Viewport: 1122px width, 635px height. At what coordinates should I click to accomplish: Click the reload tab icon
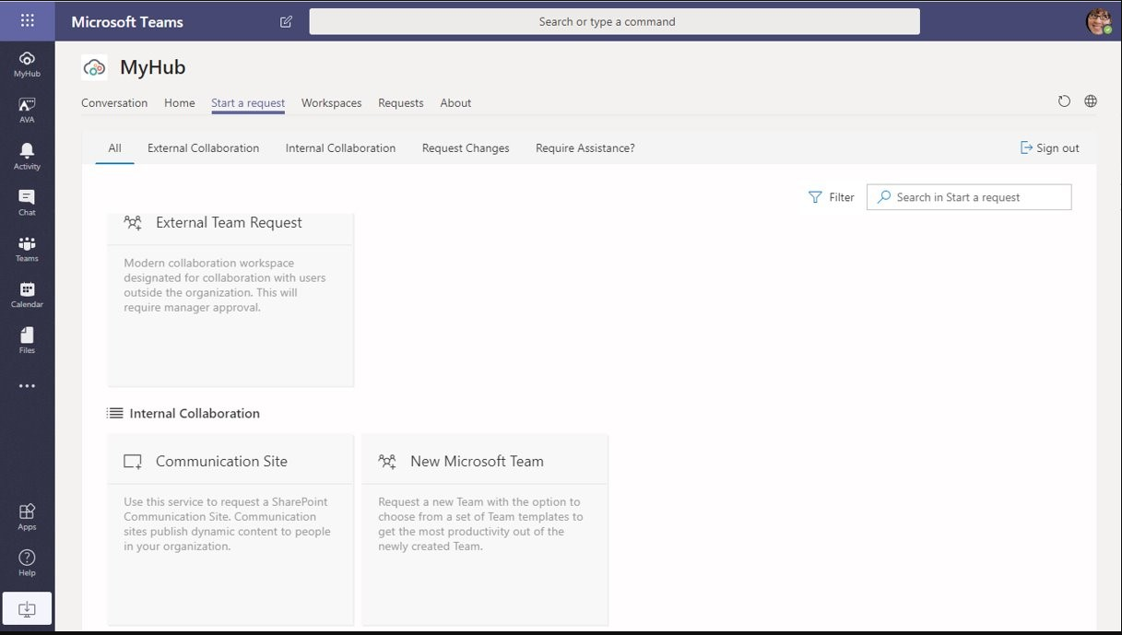coord(1064,101)
